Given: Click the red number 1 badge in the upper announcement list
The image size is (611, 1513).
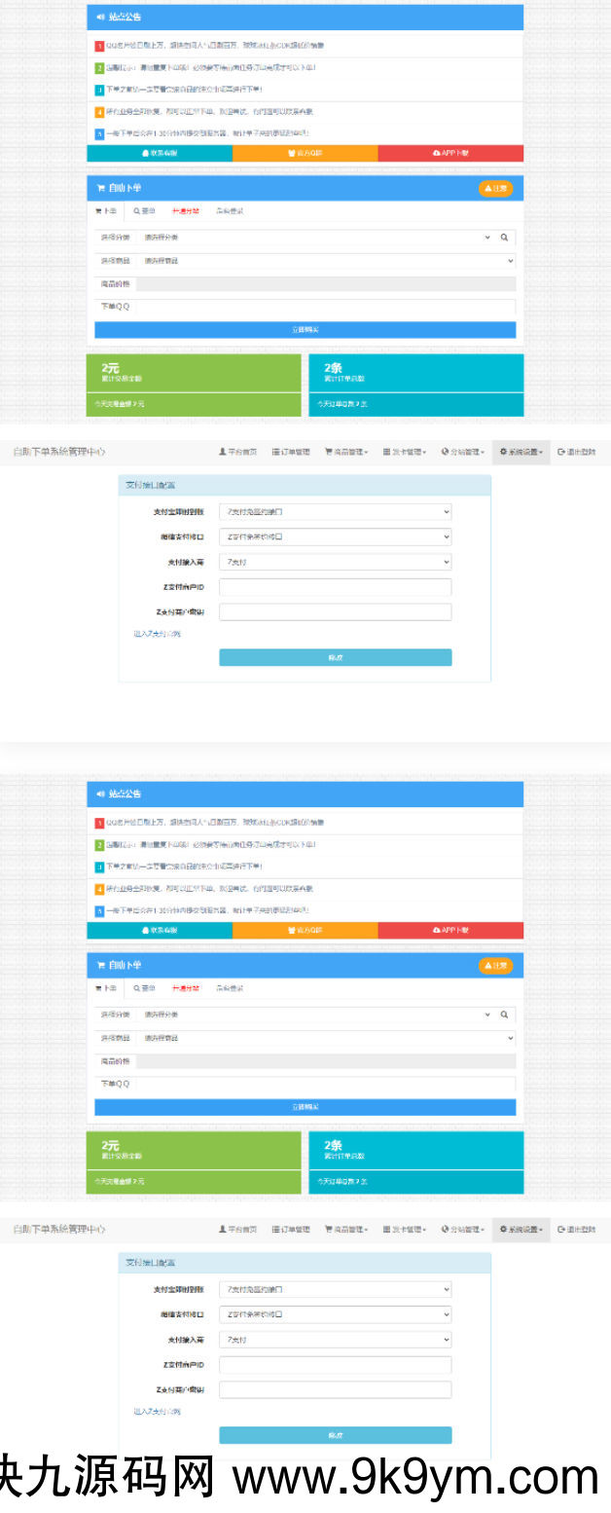Looking at the screenshot, I should pos(99,46).
